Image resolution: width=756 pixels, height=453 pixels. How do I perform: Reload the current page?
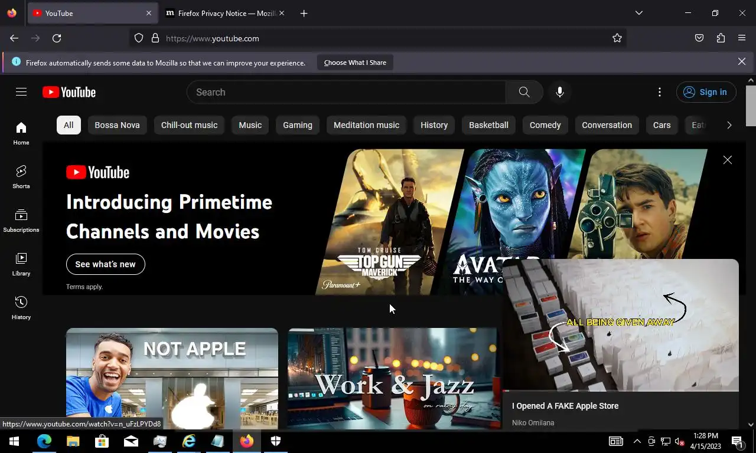[57, 38]
